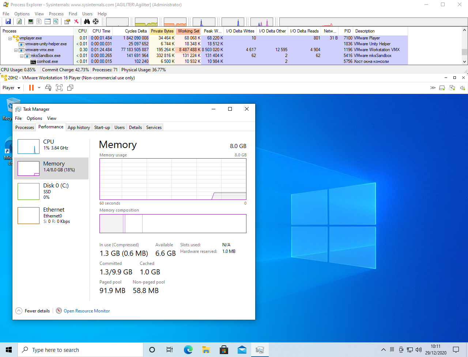Screen dimensions: 468x357
Task: Click the Unity mode icon in VMware Player
Action: [x=70, y=88]
